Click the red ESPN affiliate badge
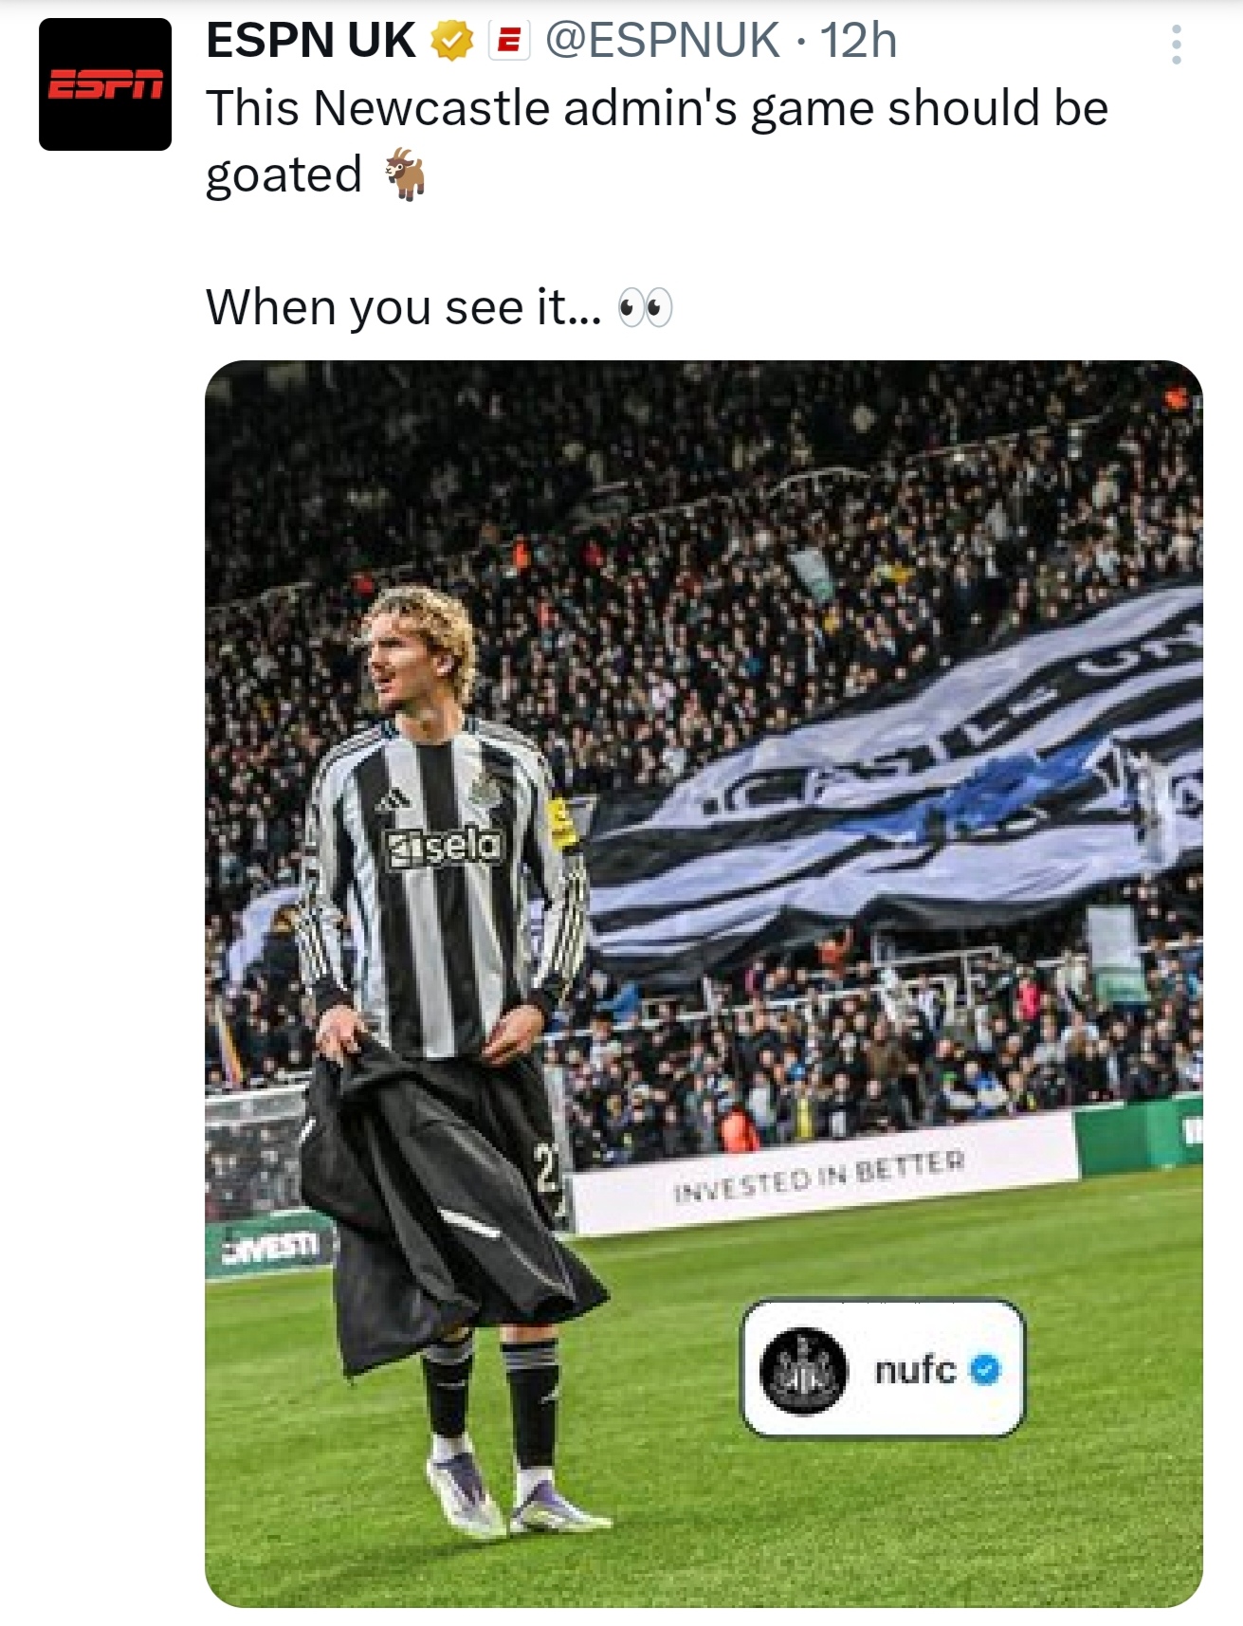The width and height of the screenshot is (1243, 1626). (509, 41)
